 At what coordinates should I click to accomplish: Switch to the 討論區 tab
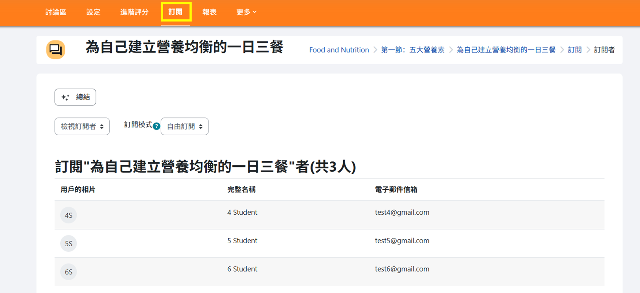[56, 12]
